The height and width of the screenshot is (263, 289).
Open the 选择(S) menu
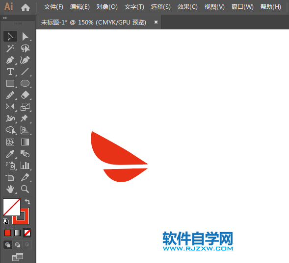pos(161,7)
